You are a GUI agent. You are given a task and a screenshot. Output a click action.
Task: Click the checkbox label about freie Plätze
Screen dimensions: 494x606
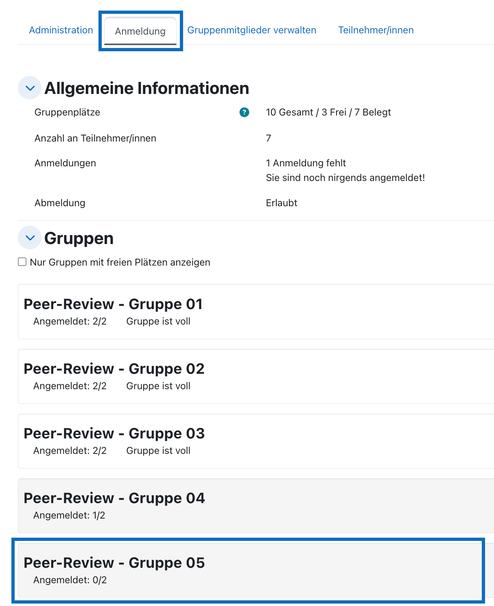tap(120, 262)
